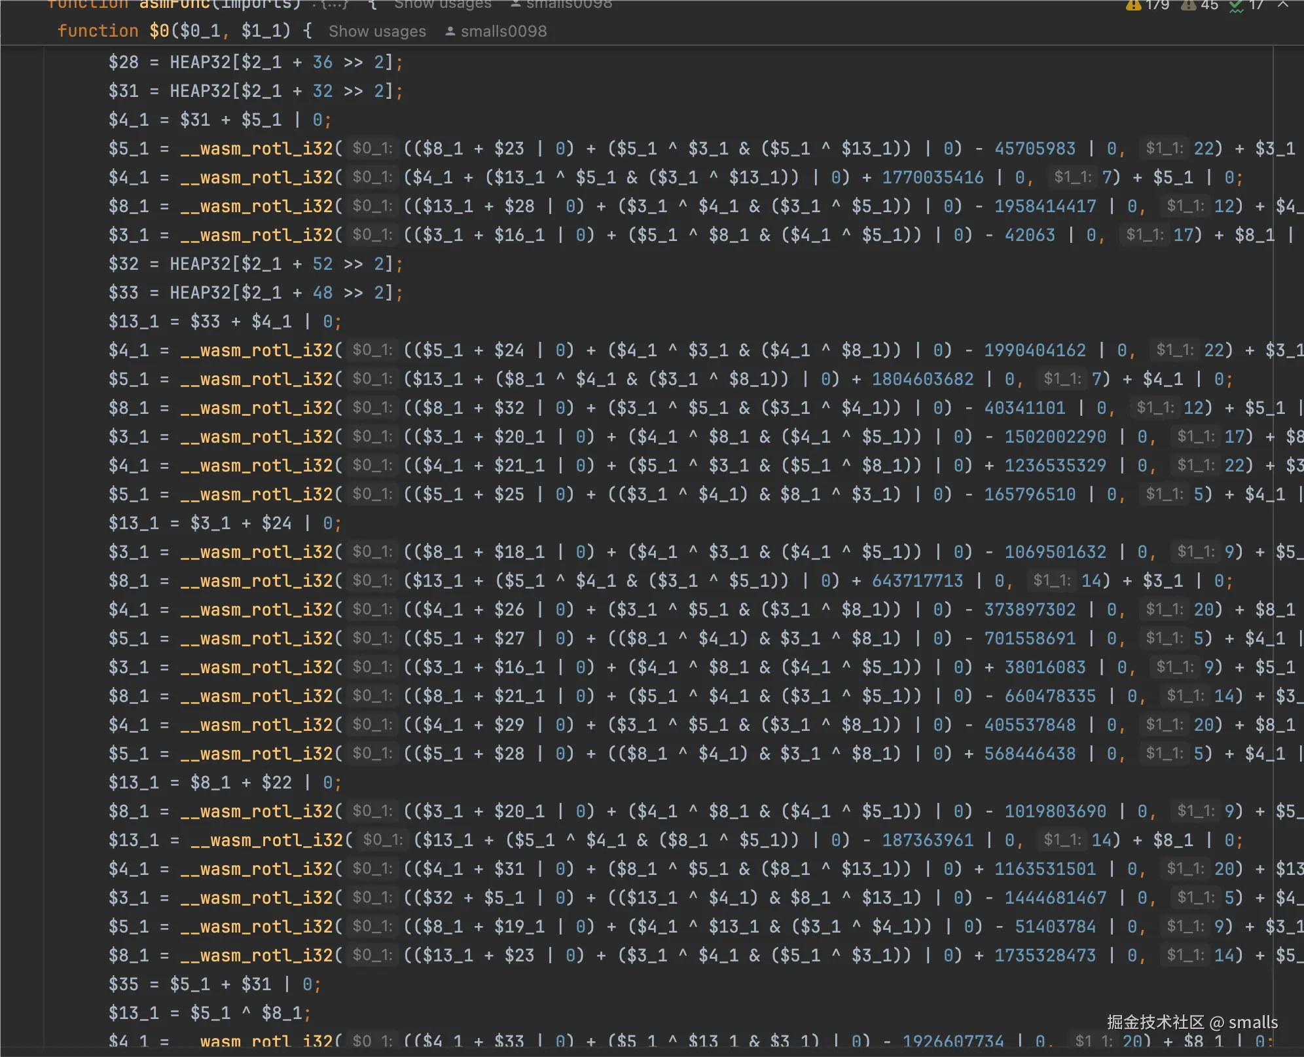The width and height of the screenshot is (1304, 1057).
Task: Click the function $0 name in sticky header
Action: (x=159, y=31)
